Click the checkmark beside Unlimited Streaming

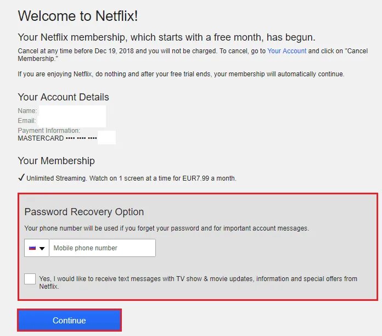pos(21,178)
